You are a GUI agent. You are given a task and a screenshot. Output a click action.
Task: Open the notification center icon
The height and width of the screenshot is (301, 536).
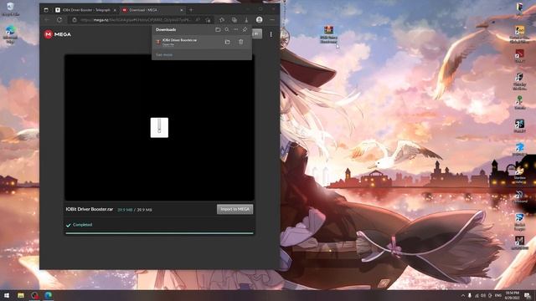(528, 295)
